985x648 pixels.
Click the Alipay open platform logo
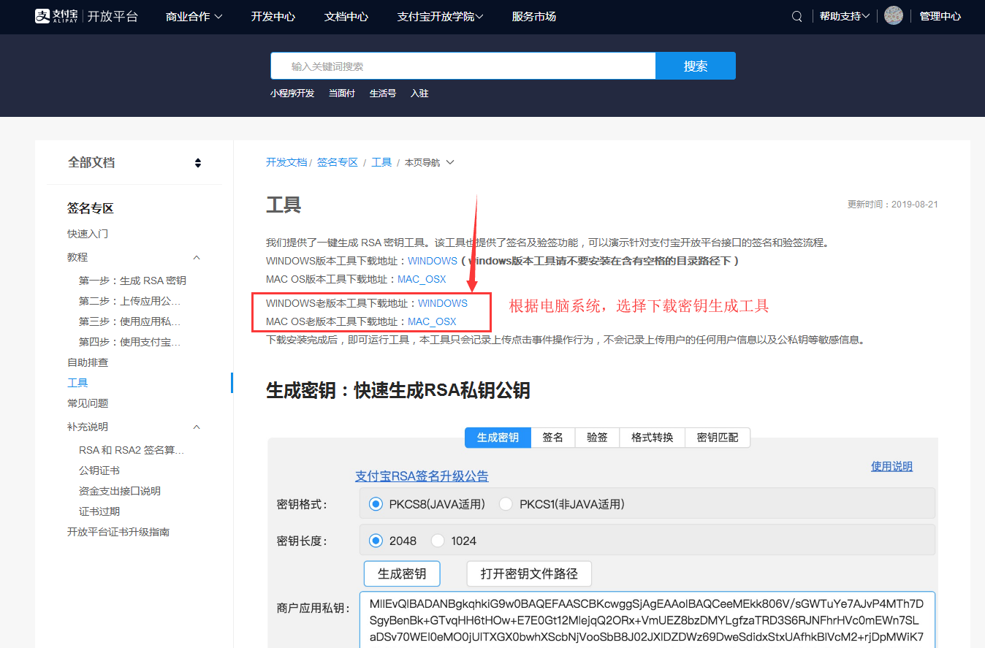coord(86,16)
